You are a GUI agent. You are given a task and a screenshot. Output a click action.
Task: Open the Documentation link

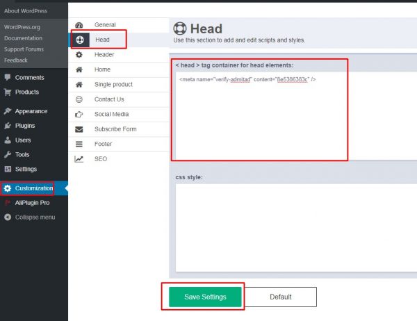coord(23,38)
